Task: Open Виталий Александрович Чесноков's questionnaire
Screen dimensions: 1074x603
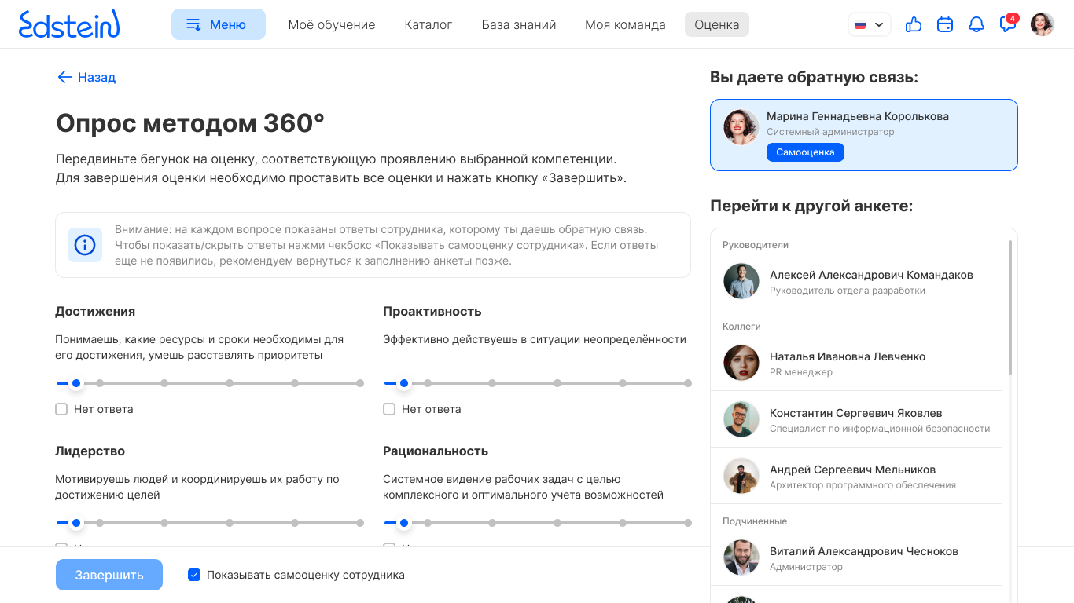Action: coord(856,557)
